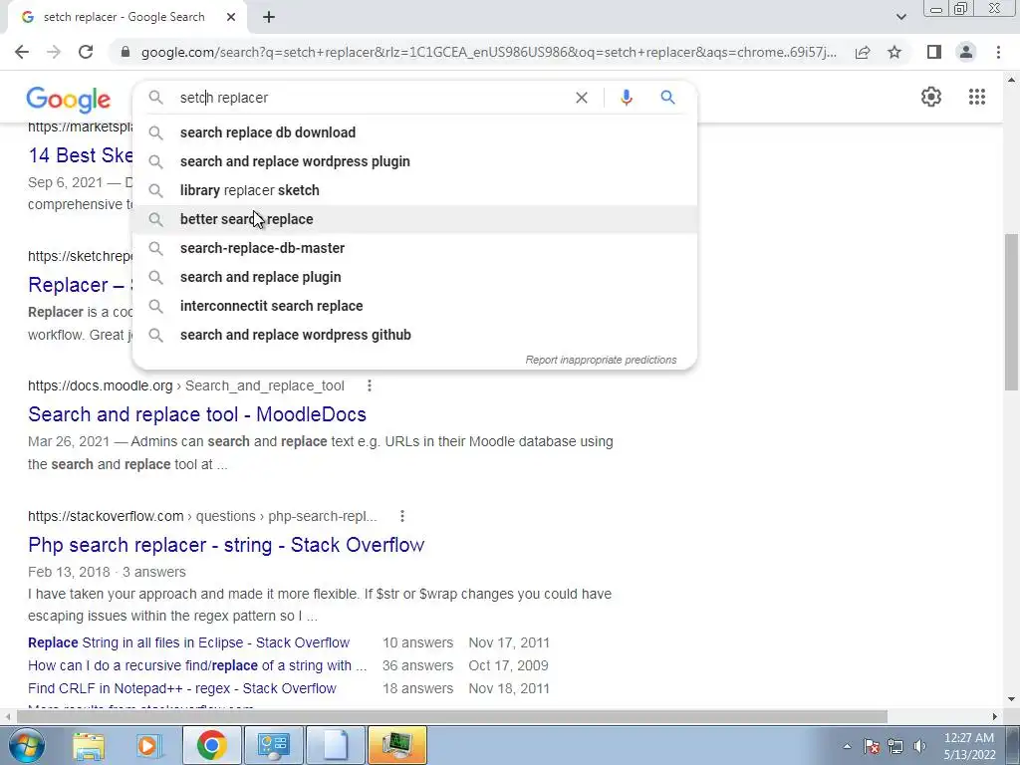Switch to the Chrome taskbar icon
Screen dimensions: 1020x765
tap(211, 745)
